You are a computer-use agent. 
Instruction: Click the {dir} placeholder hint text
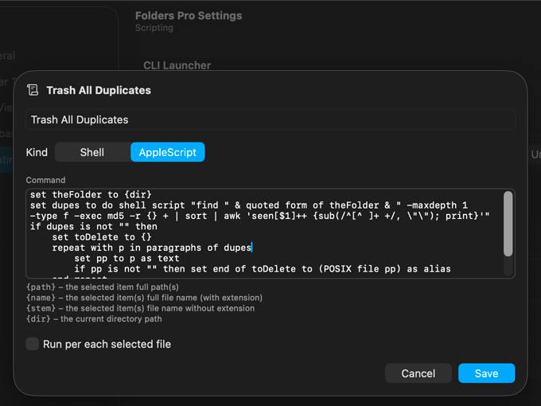[x=94, y=318]
